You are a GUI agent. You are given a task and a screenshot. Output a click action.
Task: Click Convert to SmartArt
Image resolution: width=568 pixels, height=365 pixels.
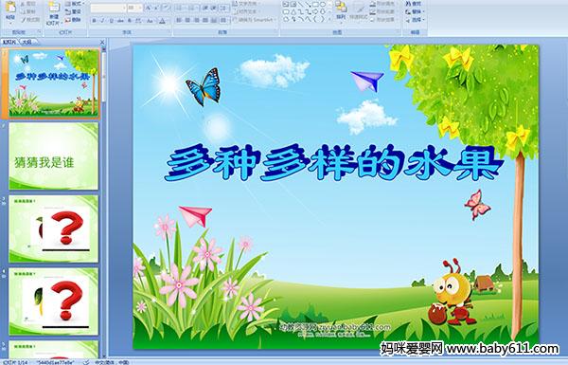pyautogui.click(x=255, y=20)
